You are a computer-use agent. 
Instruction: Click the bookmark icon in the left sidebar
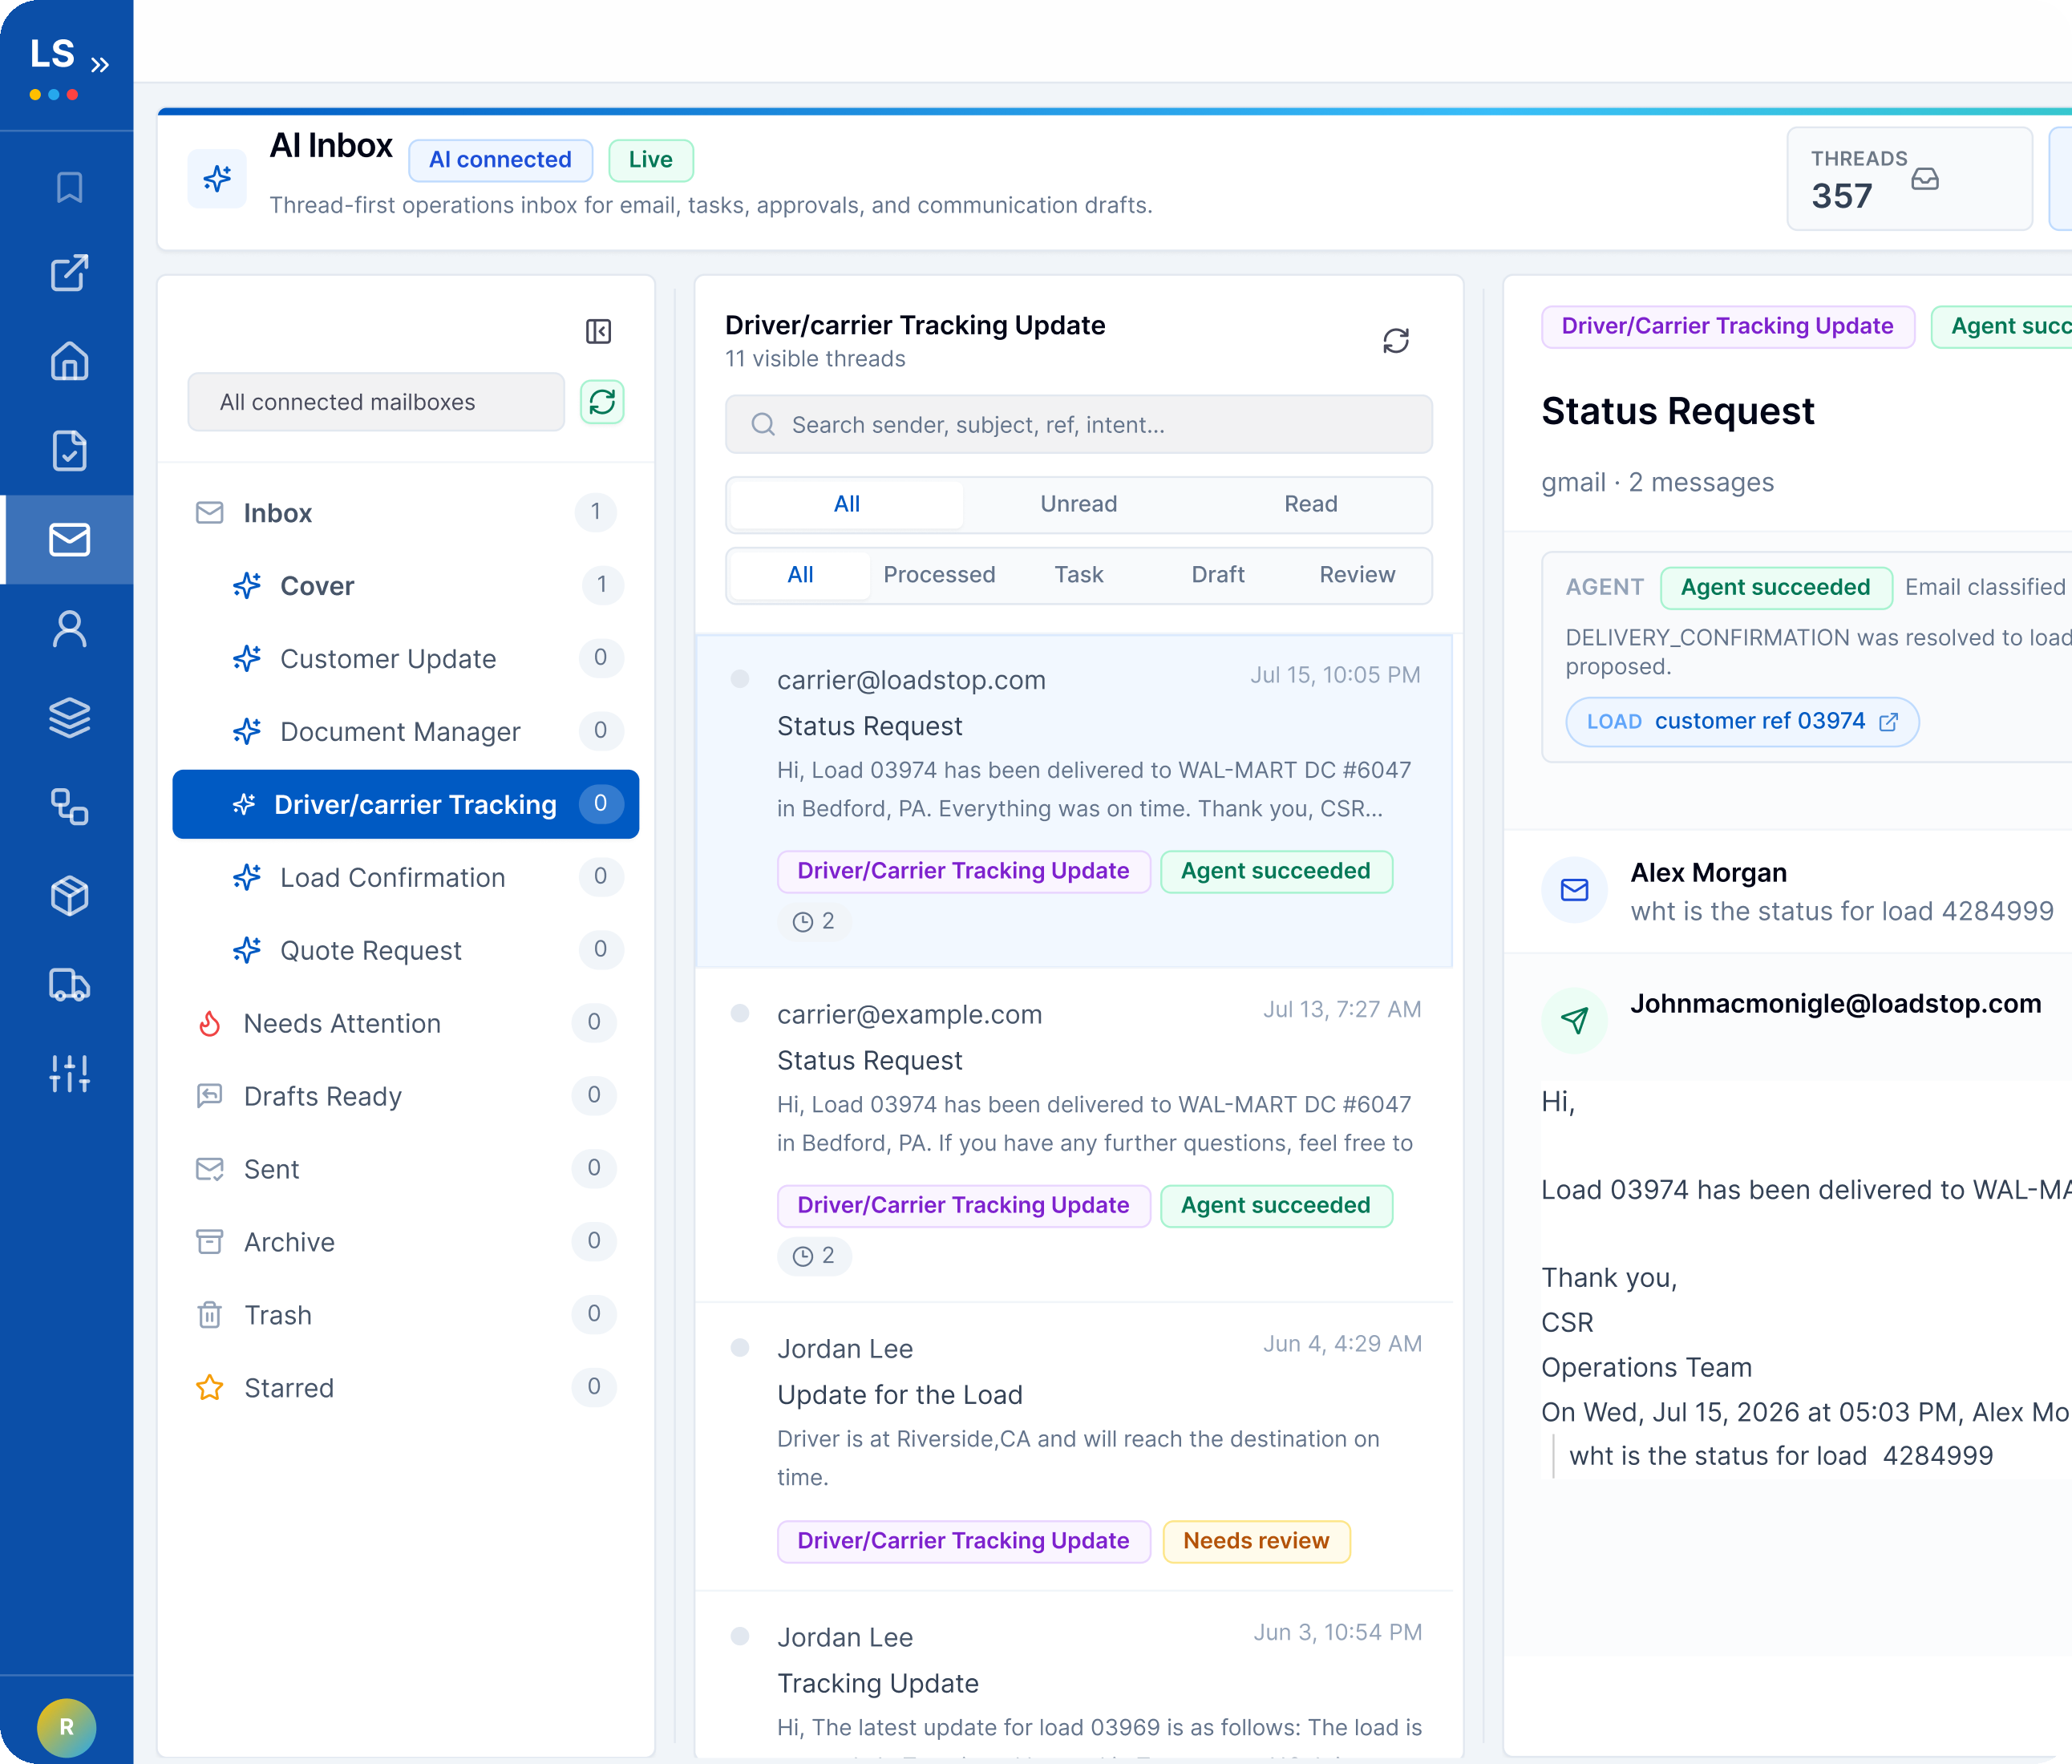[69, 187]
